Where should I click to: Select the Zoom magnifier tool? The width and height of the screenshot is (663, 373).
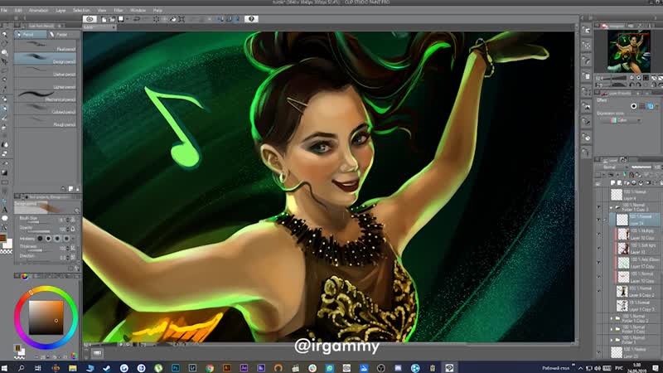5,34
